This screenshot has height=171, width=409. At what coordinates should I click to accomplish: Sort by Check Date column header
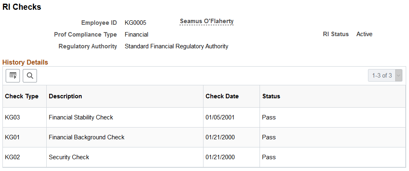point(222,96)
